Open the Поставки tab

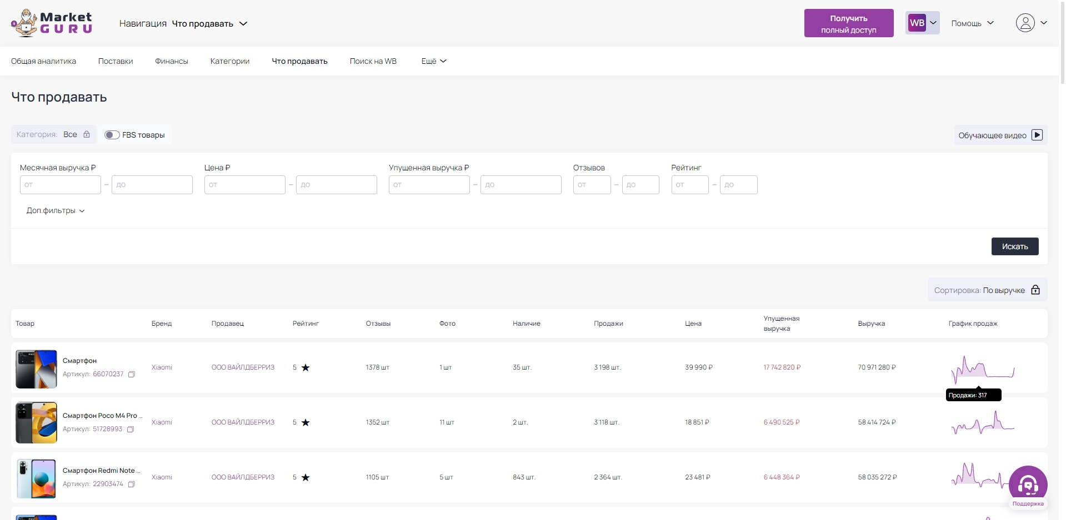(x=116, y=61)
